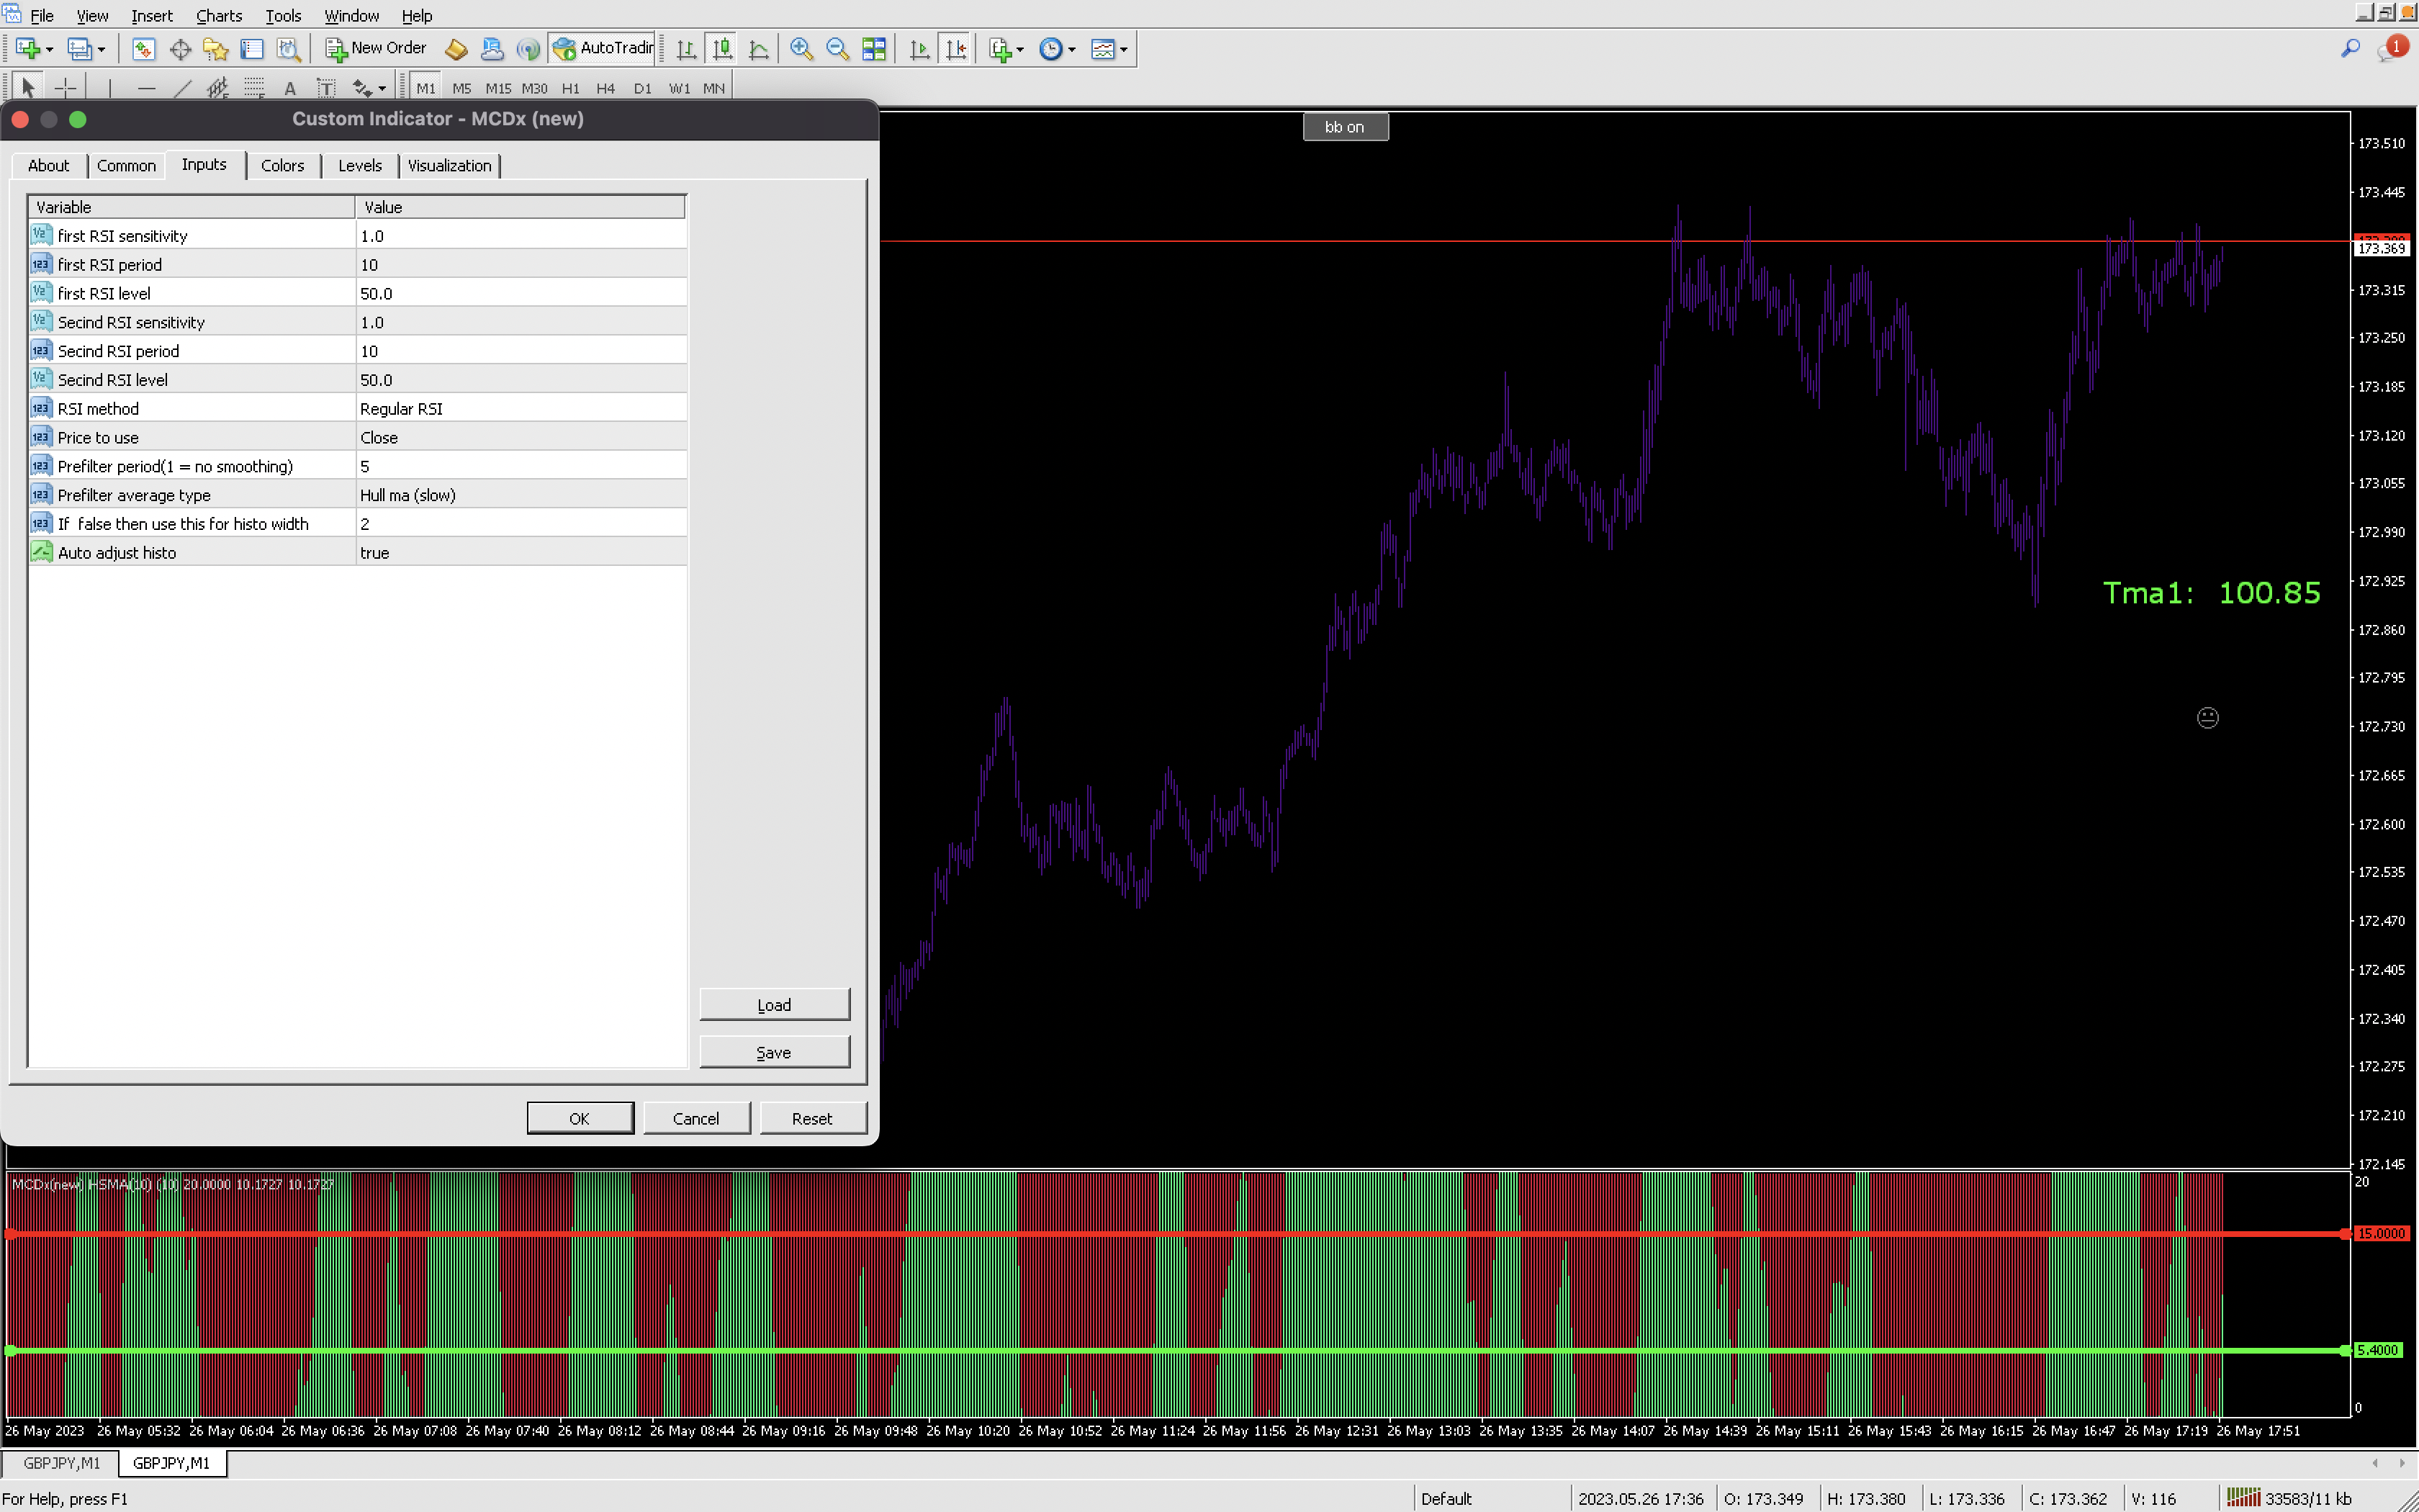Screen dimensions: 2419x1512
Task: Zoom in on the chart
Action: click(x=801, y=49)
